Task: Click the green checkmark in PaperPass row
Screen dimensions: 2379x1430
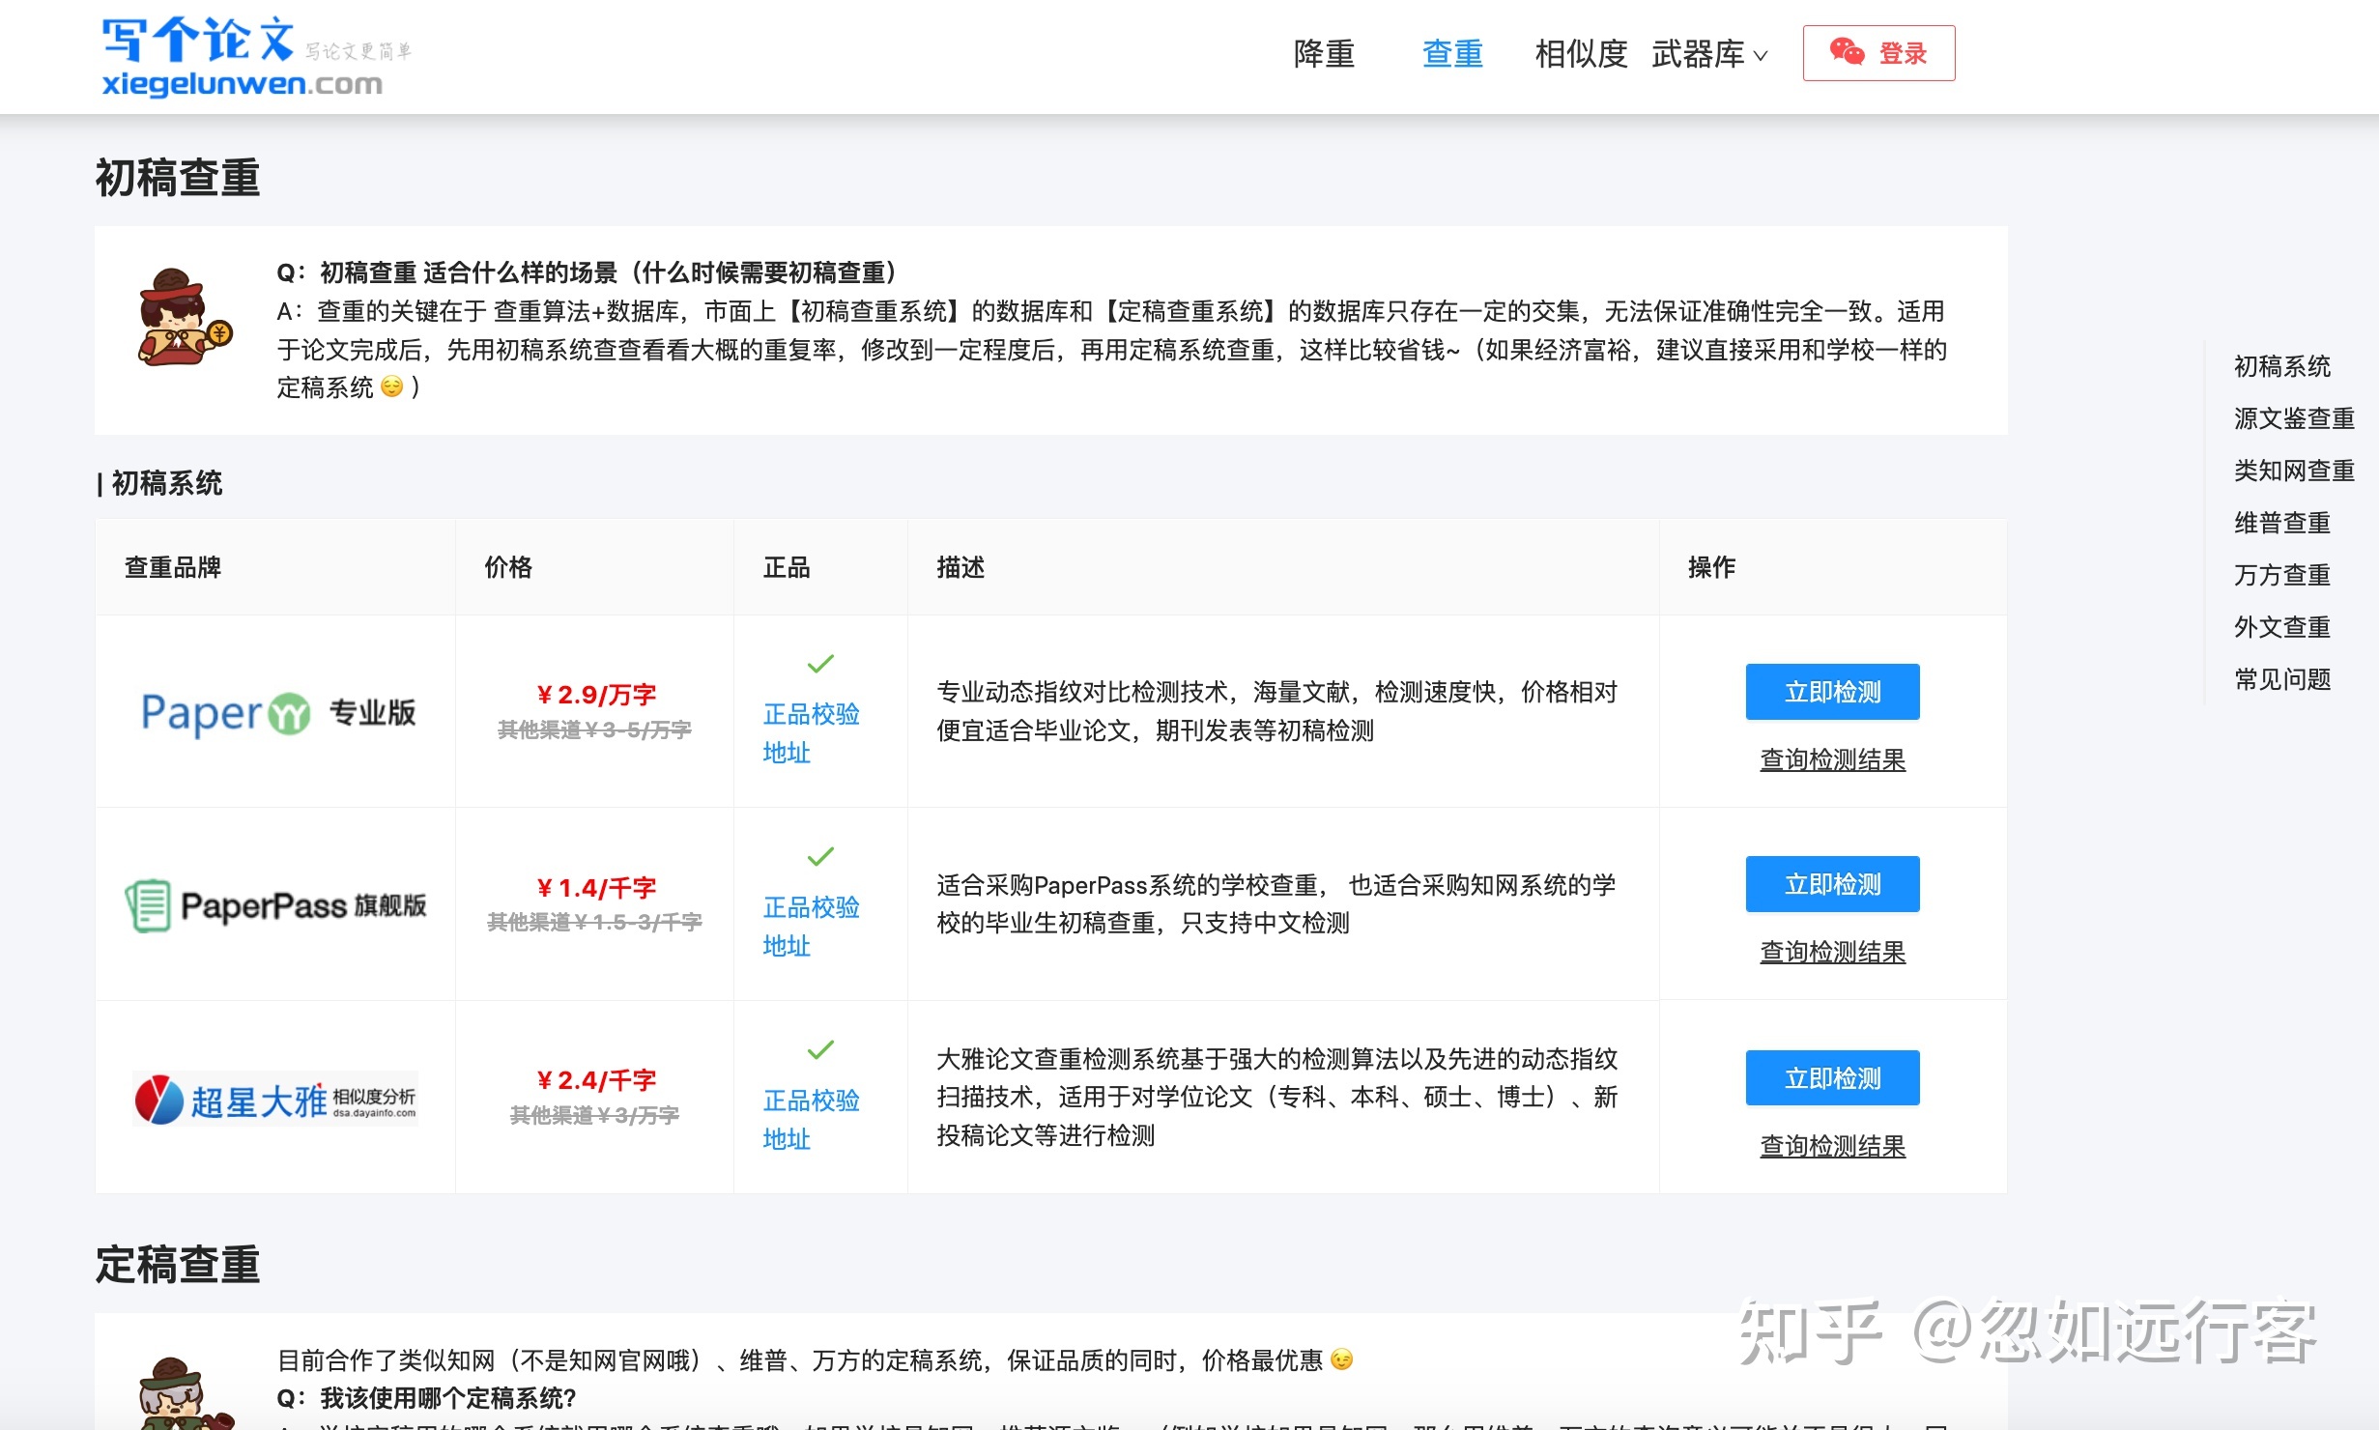Action: [820, 857]
